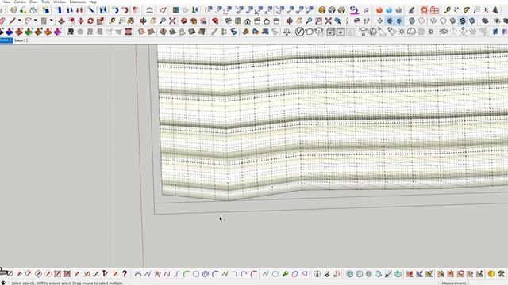The image size is (508, 285).
Task: Select the Line pencil tool
Action: [13, 21]
